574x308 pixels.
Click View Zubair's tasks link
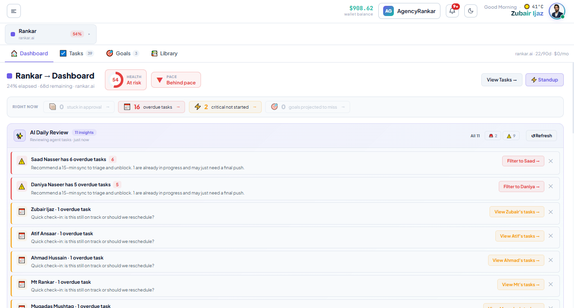[517, 212]
